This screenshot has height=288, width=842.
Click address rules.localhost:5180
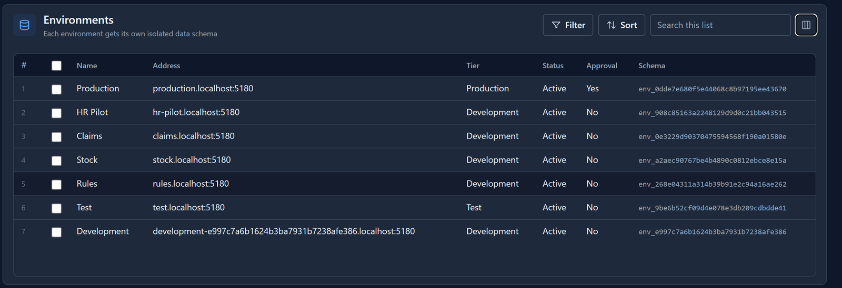191,184
